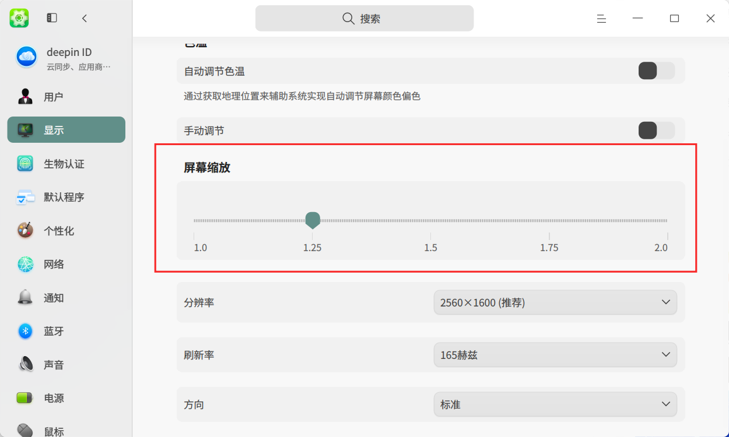
Task: Click the 屏幕缩放 heading
Action: [x=207, y=168]
